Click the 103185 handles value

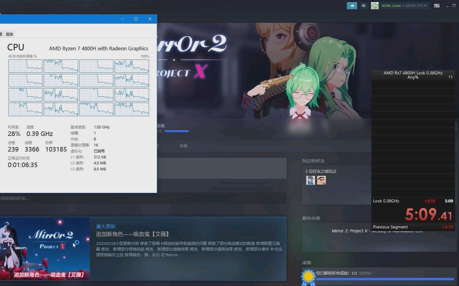56,149
